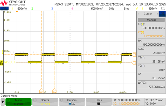The image size is (166, 106).
Task: Click the Manual mode button in Cursor panel
Action: pyautogui.click(x=151, y=20)
